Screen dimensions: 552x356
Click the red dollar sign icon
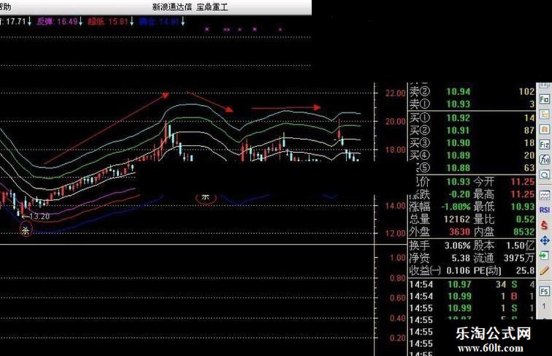pyautogui.click(x=544, y=225)
